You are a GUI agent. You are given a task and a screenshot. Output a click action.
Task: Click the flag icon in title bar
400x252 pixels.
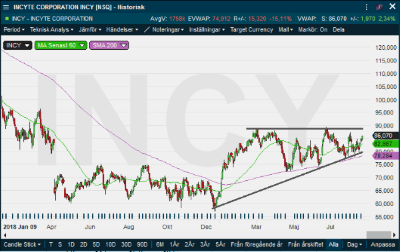click(x=379, y=7)
